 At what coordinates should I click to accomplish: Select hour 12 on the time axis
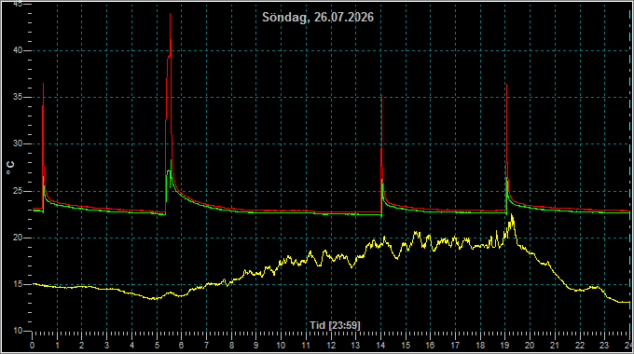331,346
